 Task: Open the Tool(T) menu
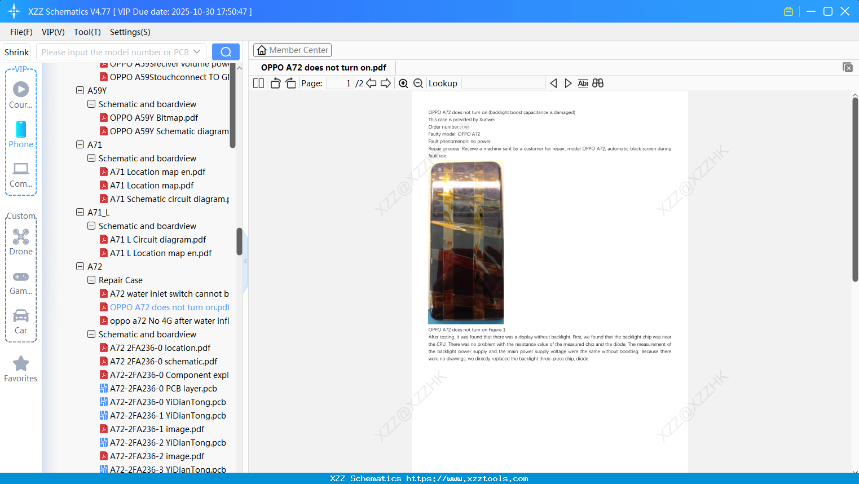pos(87,32)
